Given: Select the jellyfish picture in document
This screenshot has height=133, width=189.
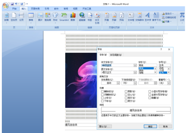Looking at the screenshot, I should coord(81,80).
